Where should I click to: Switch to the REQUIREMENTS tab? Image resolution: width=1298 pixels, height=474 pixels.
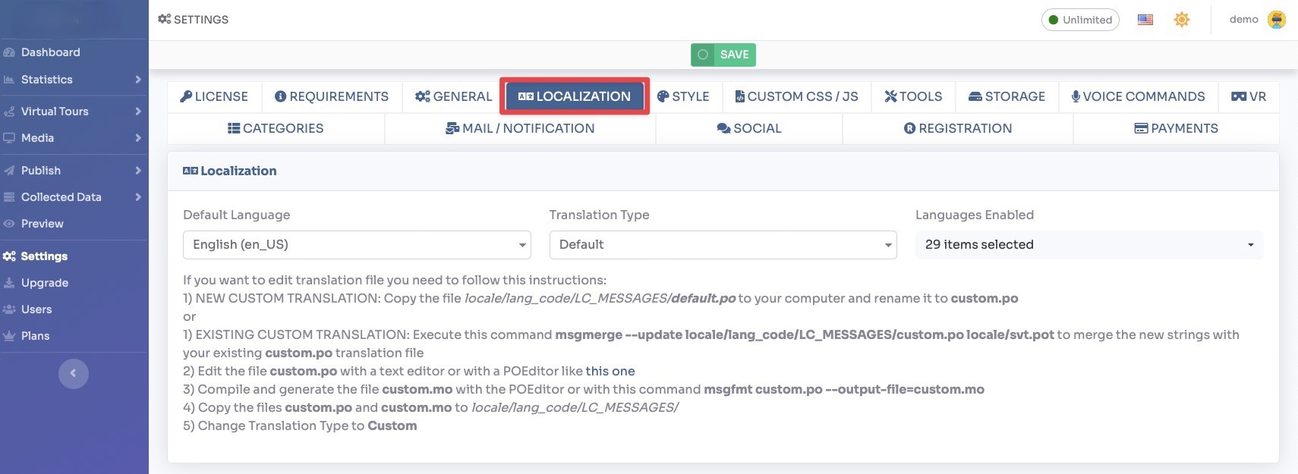(332, 96)
